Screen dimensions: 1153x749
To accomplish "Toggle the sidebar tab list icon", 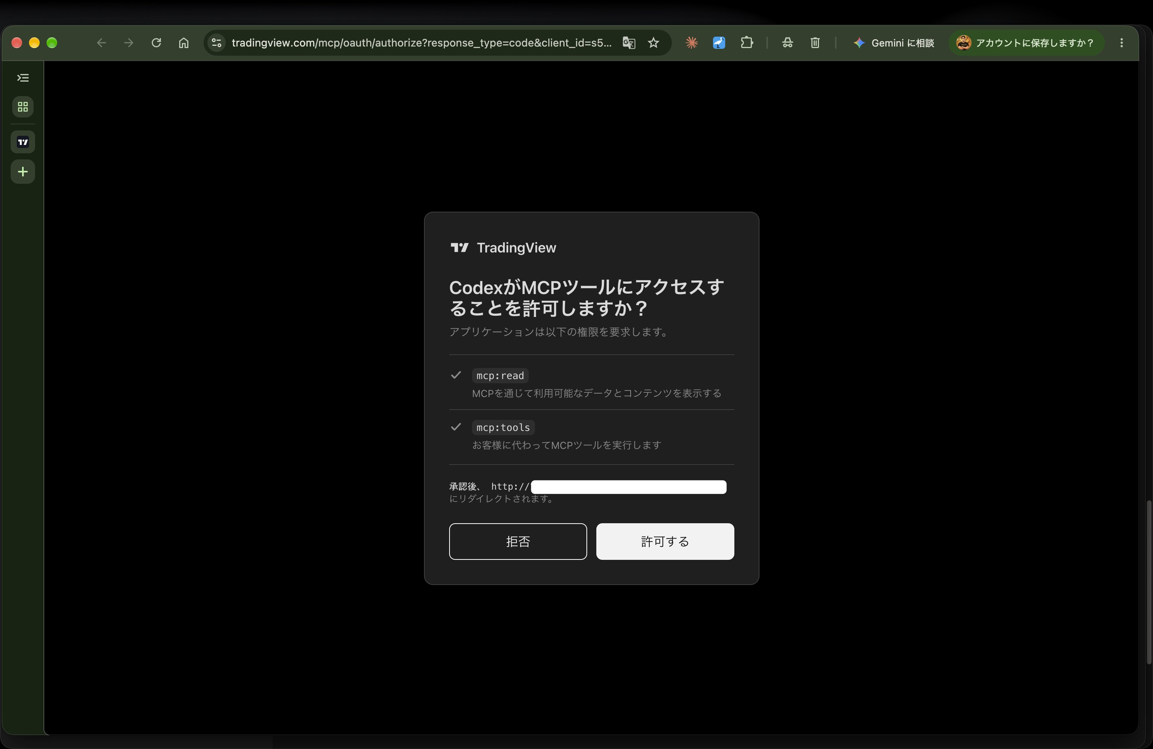I will (23, 78).
